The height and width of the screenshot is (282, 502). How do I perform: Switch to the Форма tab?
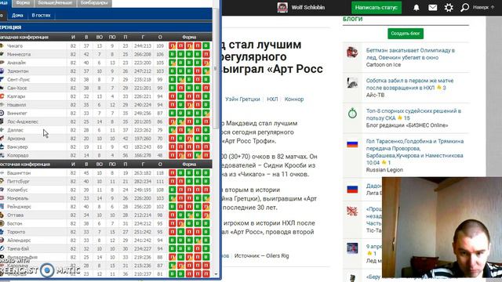click(x=23, y=3)
